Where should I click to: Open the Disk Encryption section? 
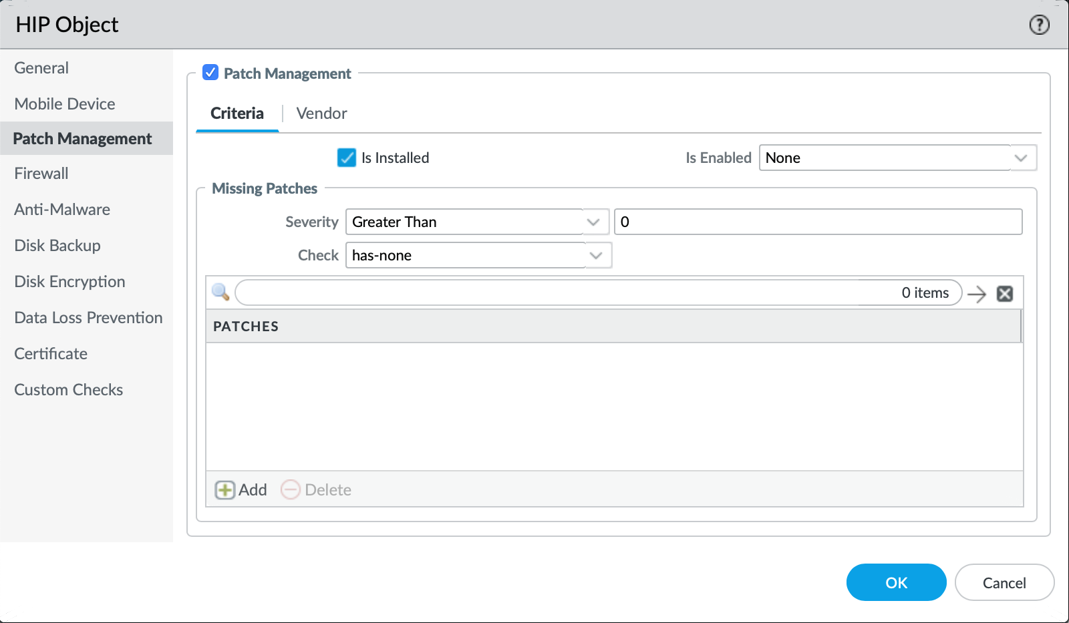[70, 282]
